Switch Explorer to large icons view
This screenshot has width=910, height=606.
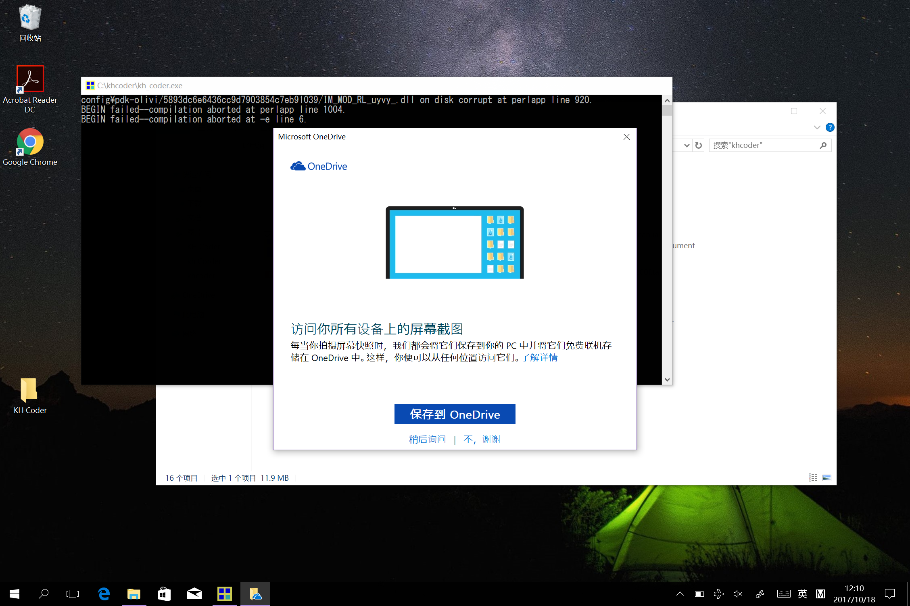pyautogui.click(x=827, y=477)
